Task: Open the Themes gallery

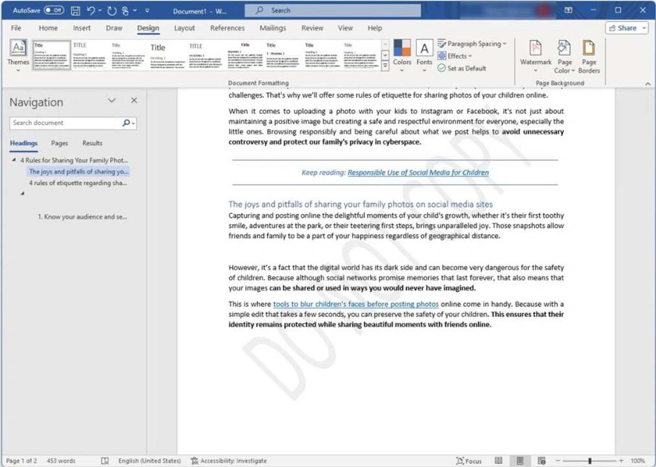Action: coord(18,56)
